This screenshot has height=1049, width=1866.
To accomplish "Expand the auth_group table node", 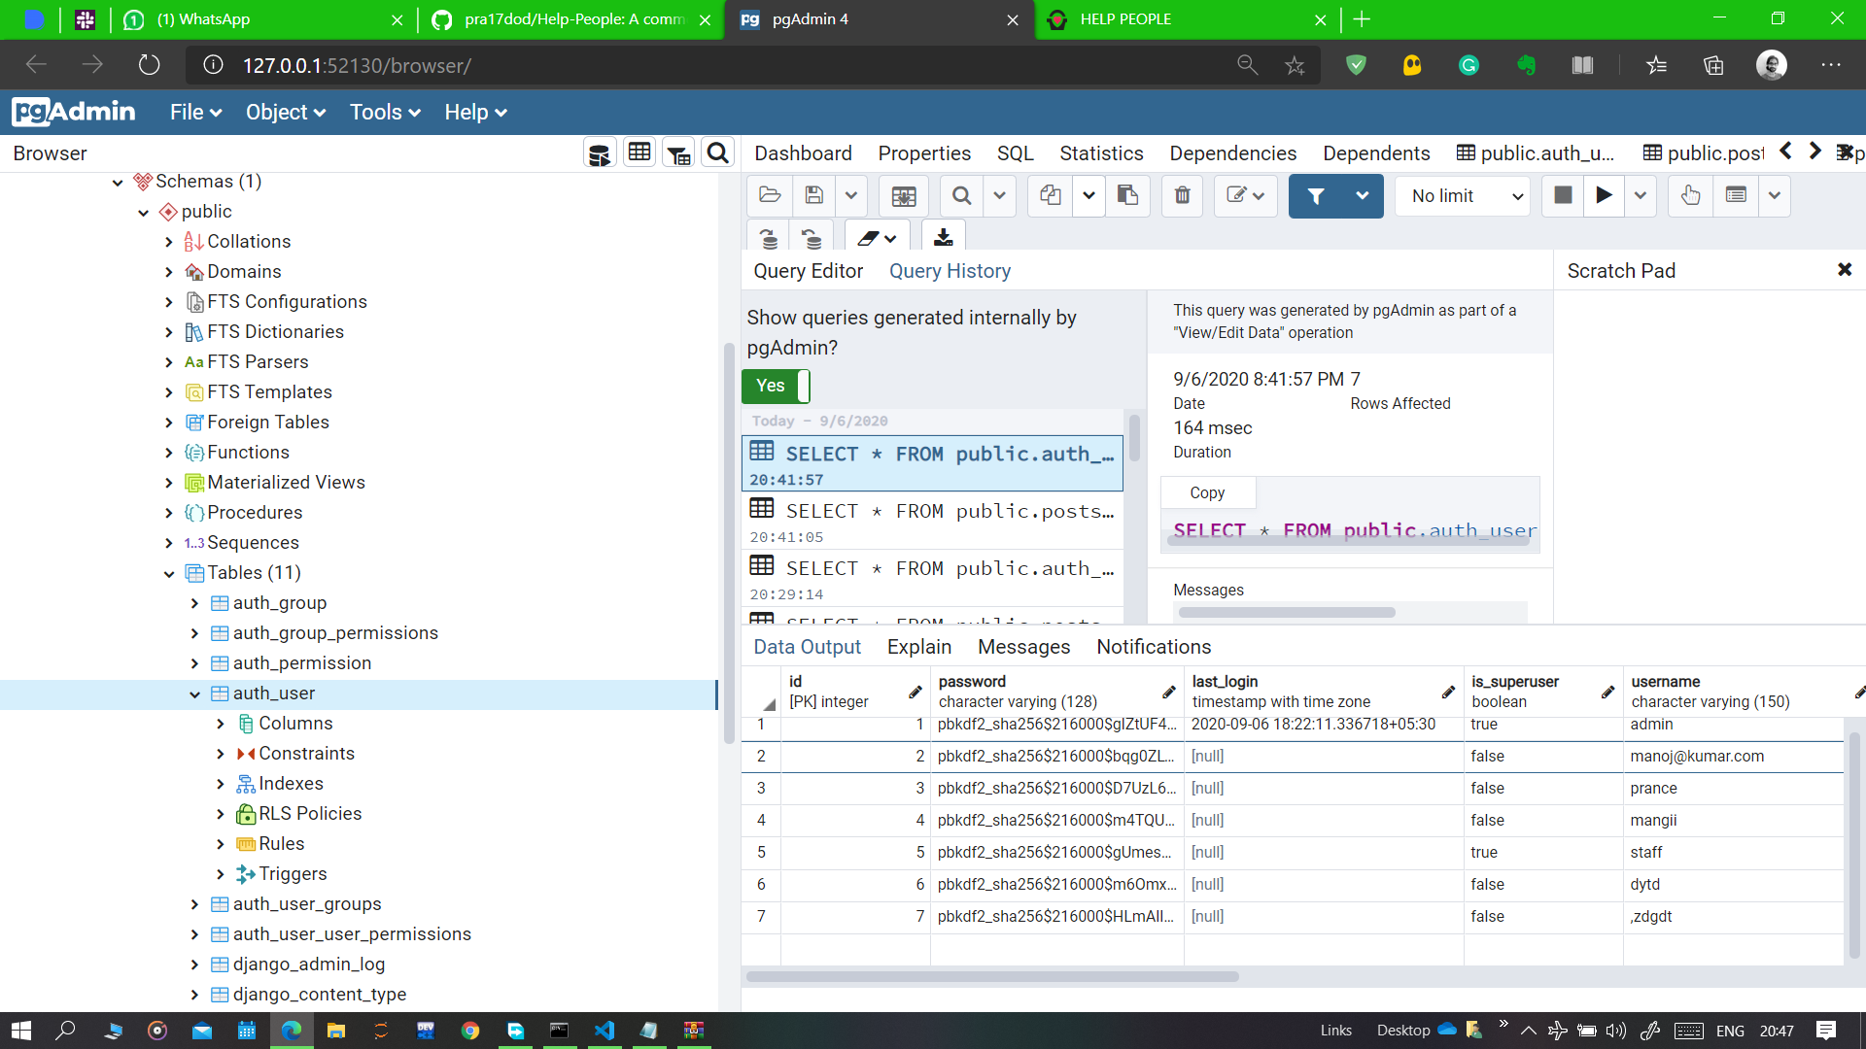I will pyautogui.click(x=194, y=603).
